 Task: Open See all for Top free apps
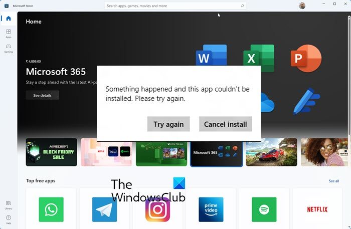(x=334, y=181)
